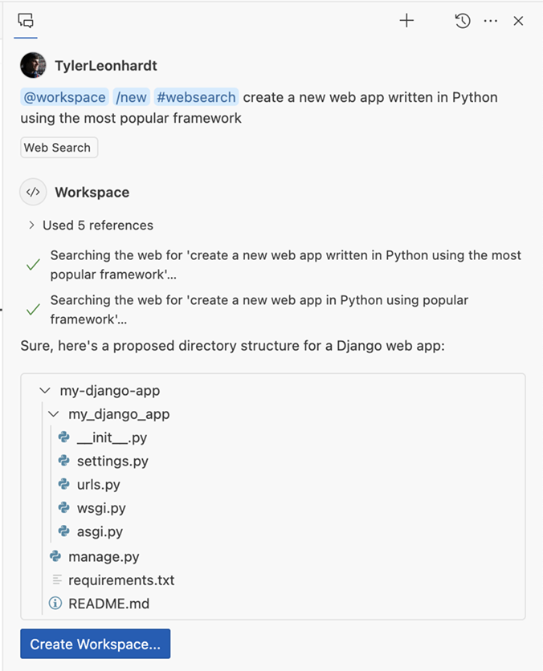Image resolution: width=543 pixels, height=671 pixels.
Task: Click the Python icon beside manage.py
Action: tap(54, 556)
